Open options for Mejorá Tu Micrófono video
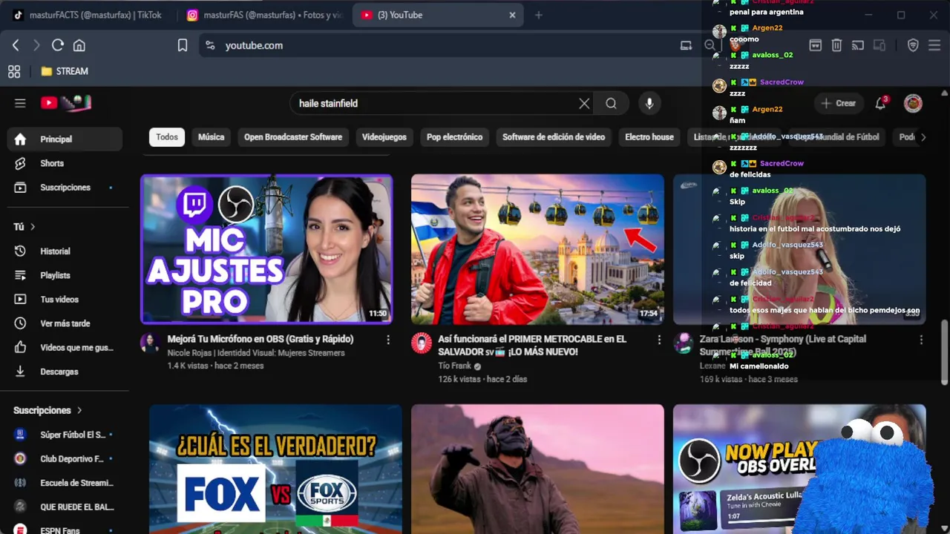The height and width of the screenshot is (534, 950). pyautogui.click(x=387, y=339)
